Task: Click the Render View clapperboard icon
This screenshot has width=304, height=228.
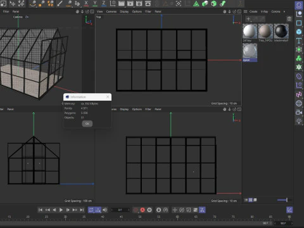Action: pyautogui.click(x=122, y=3)
